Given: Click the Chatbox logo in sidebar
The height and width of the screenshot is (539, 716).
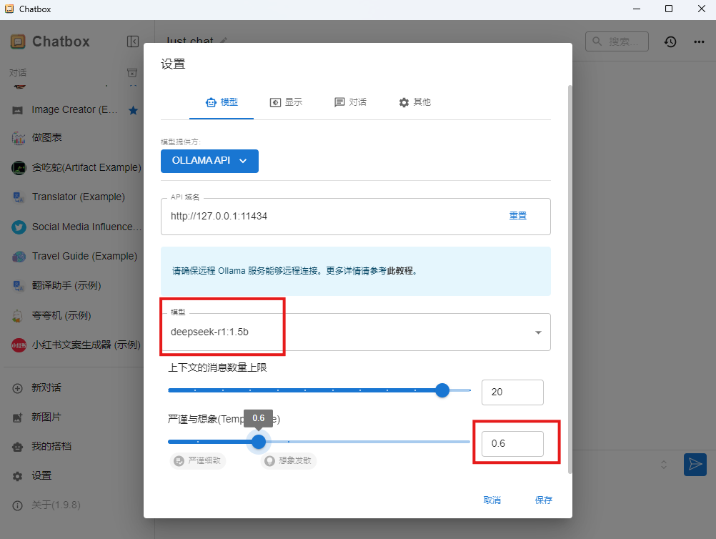Looking at the screenshot, I should (x=18, y=41).
